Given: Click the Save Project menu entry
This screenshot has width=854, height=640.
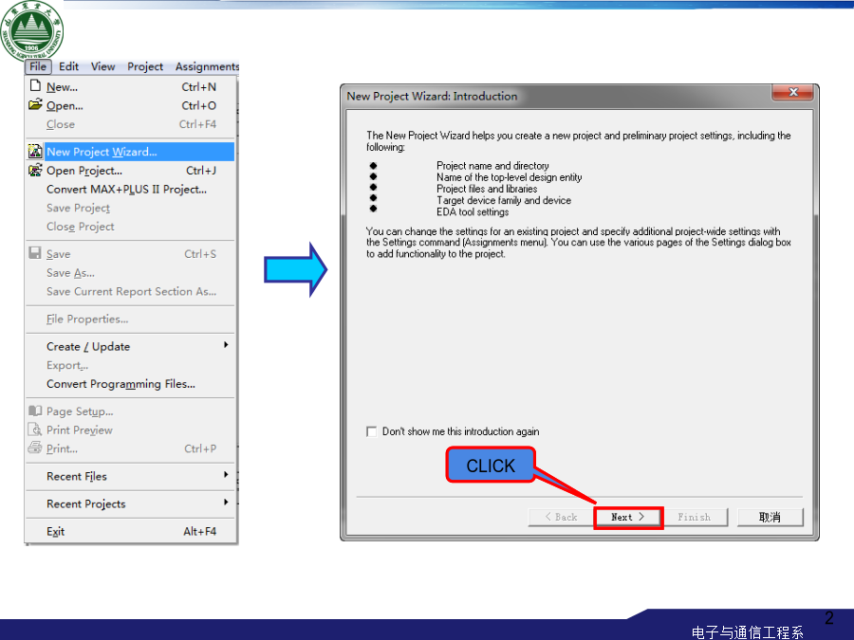Looking at the screenshot, I should 131,208.
